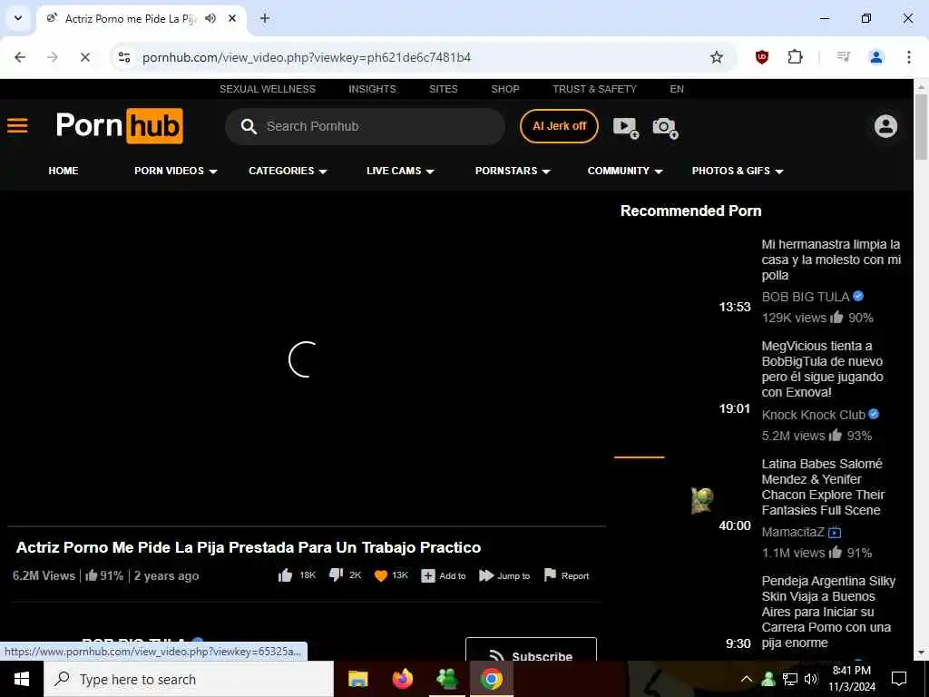Viewport: 929px width, 697px height.
Task: Go to the HOME nav item
Action: [x=64, y=171]
